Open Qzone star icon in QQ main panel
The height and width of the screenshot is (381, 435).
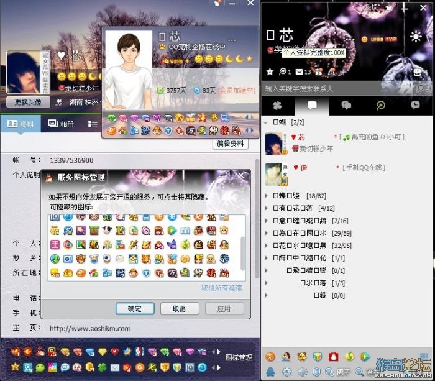[x=270, y=72]
